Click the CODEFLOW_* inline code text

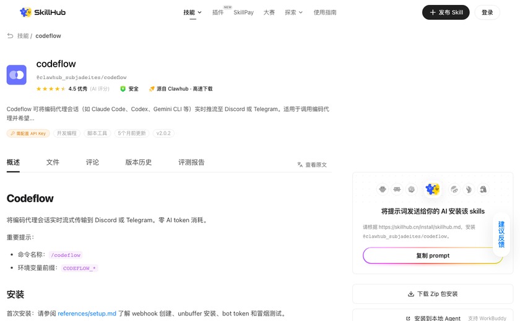(x=79, y=268)
